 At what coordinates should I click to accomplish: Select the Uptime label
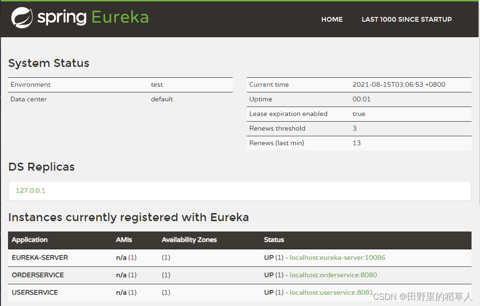coord(260,99)
